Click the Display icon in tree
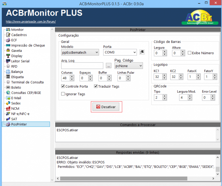Viewport: 222px width, 186px height. [8, 56]
